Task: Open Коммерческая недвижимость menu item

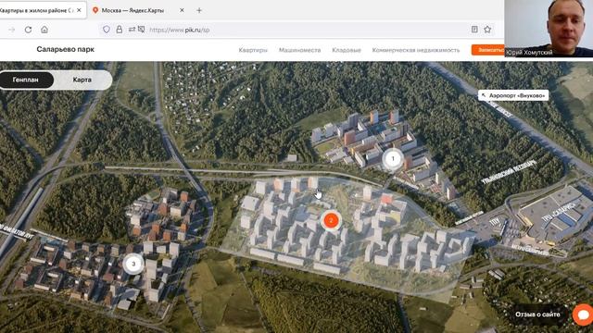Action: pos(416,50)
